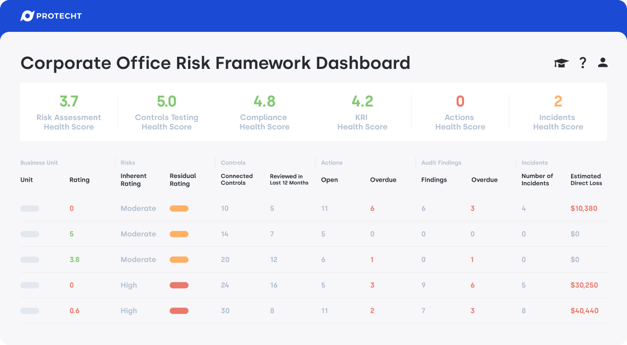Click the grey unit placeholder in the $10,380 row
This screenshot has height=345, width=627.
click(30, 208)
